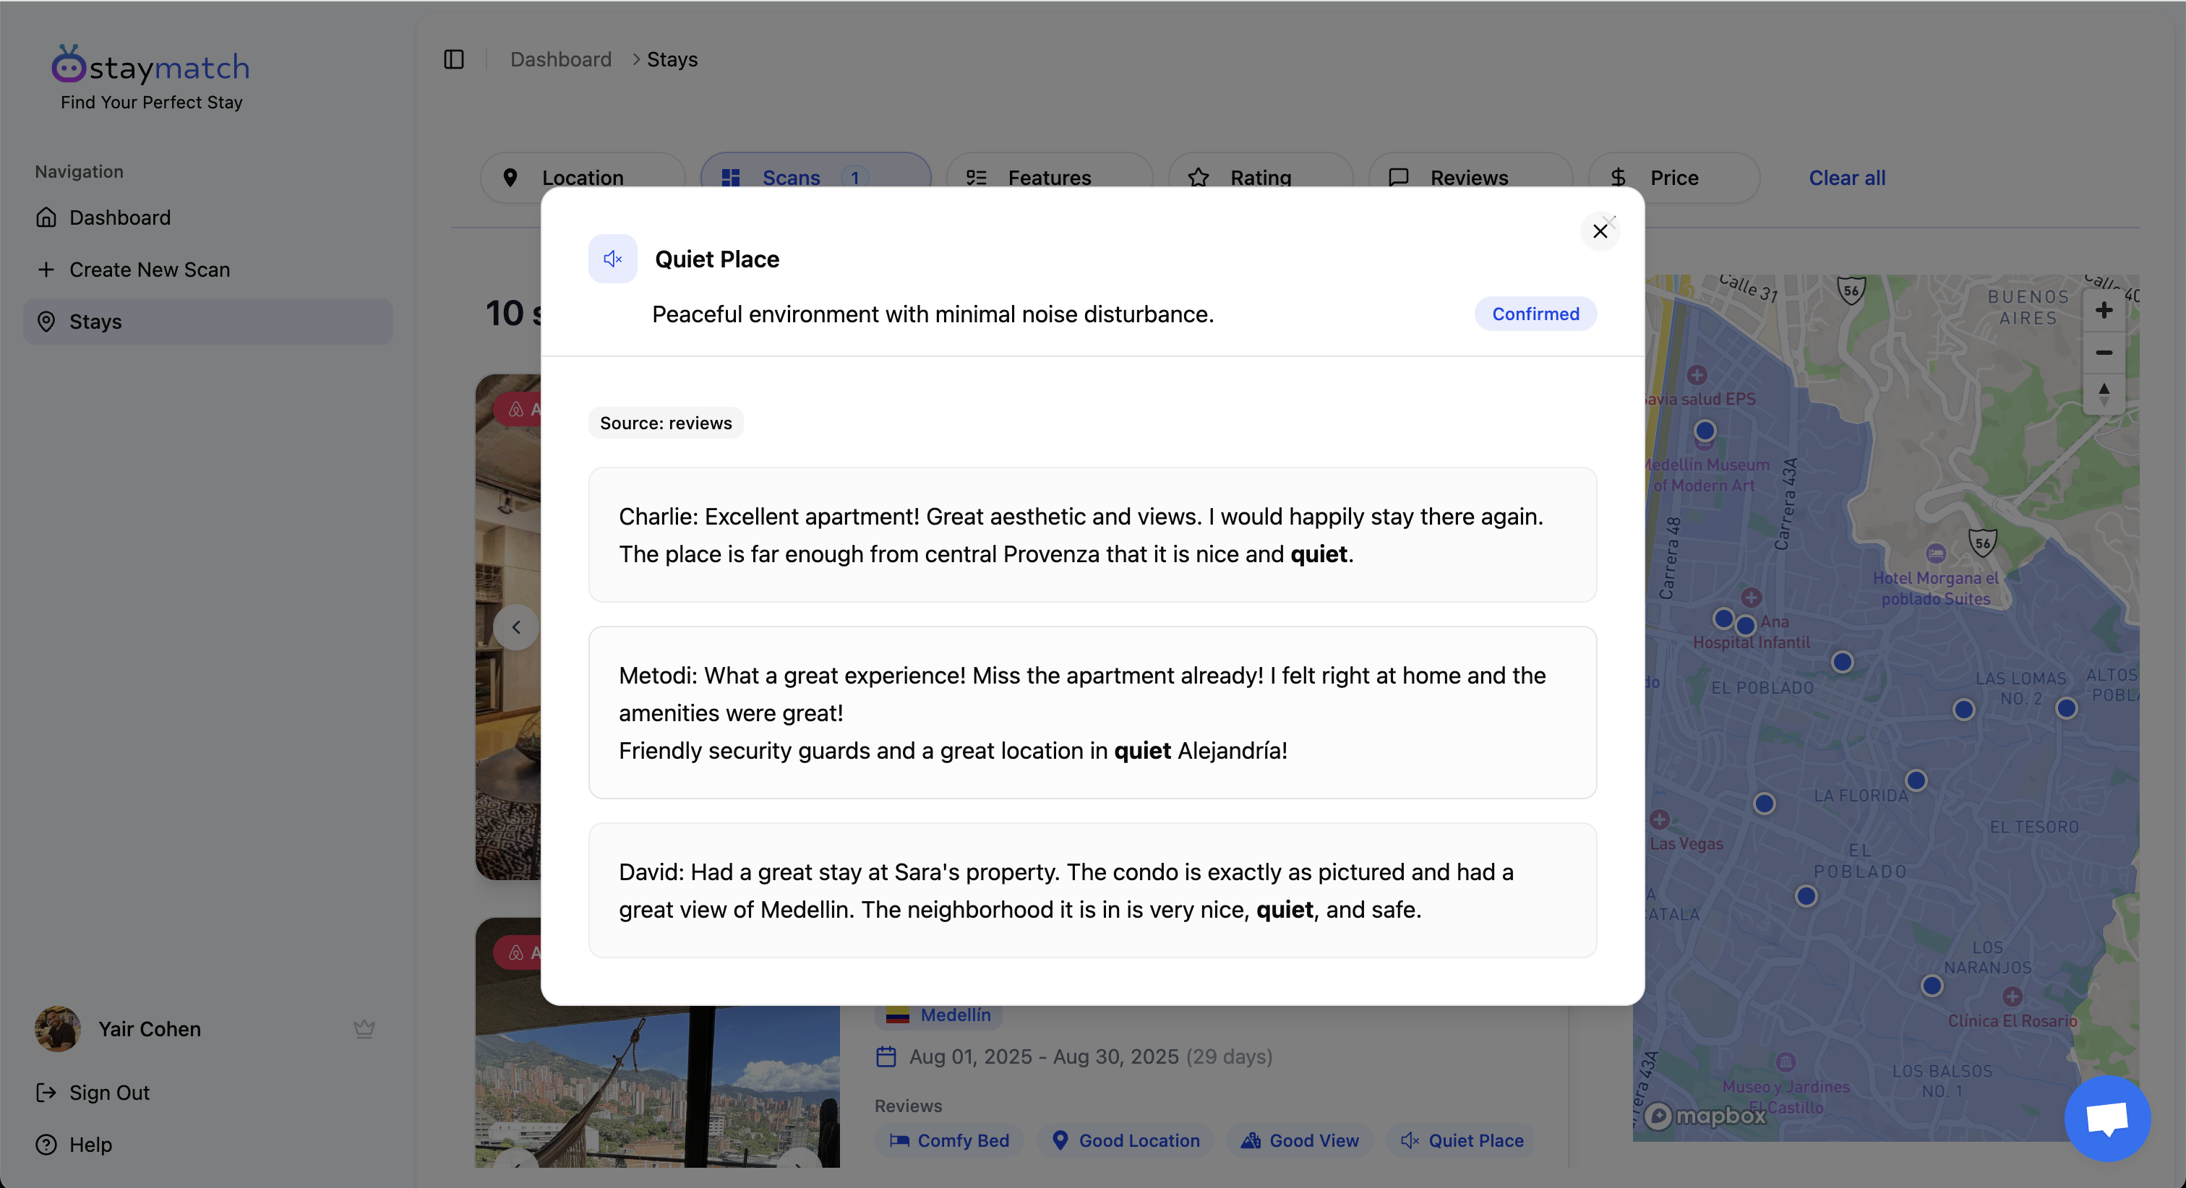Open Dashboard in the navigation
Screen dimensions: 2186x1188
[208, 218]
